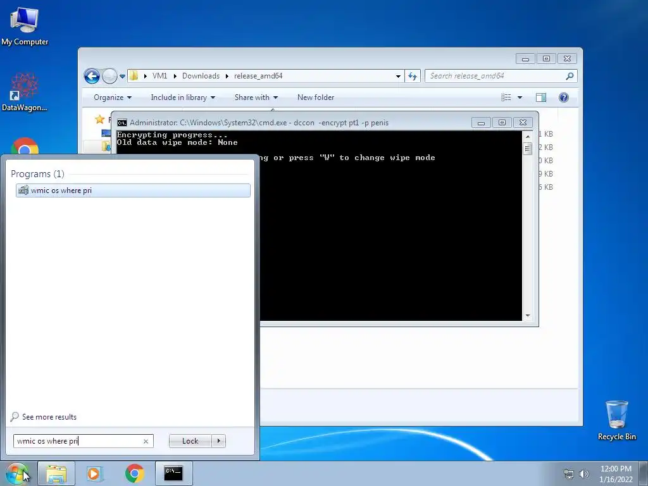Open the Organize menu

[x=113, y=97]
